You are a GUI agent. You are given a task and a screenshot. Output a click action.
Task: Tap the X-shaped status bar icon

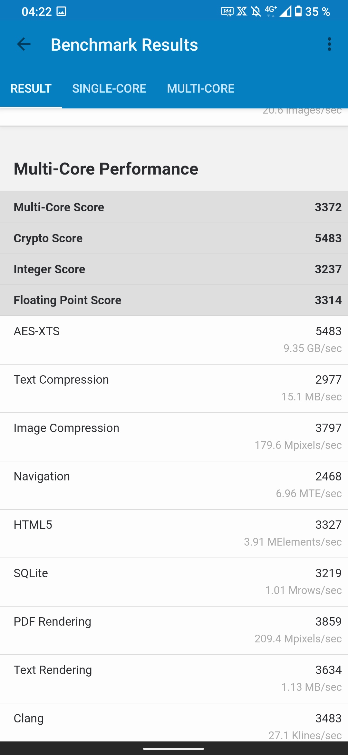[242, 12]
